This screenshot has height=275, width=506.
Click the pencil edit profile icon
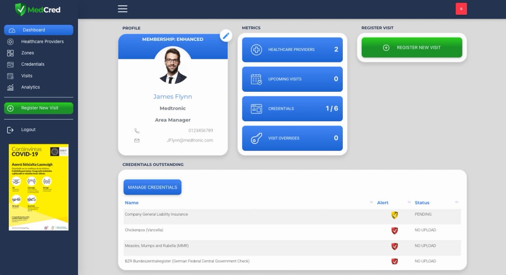[x=226, y=36]
